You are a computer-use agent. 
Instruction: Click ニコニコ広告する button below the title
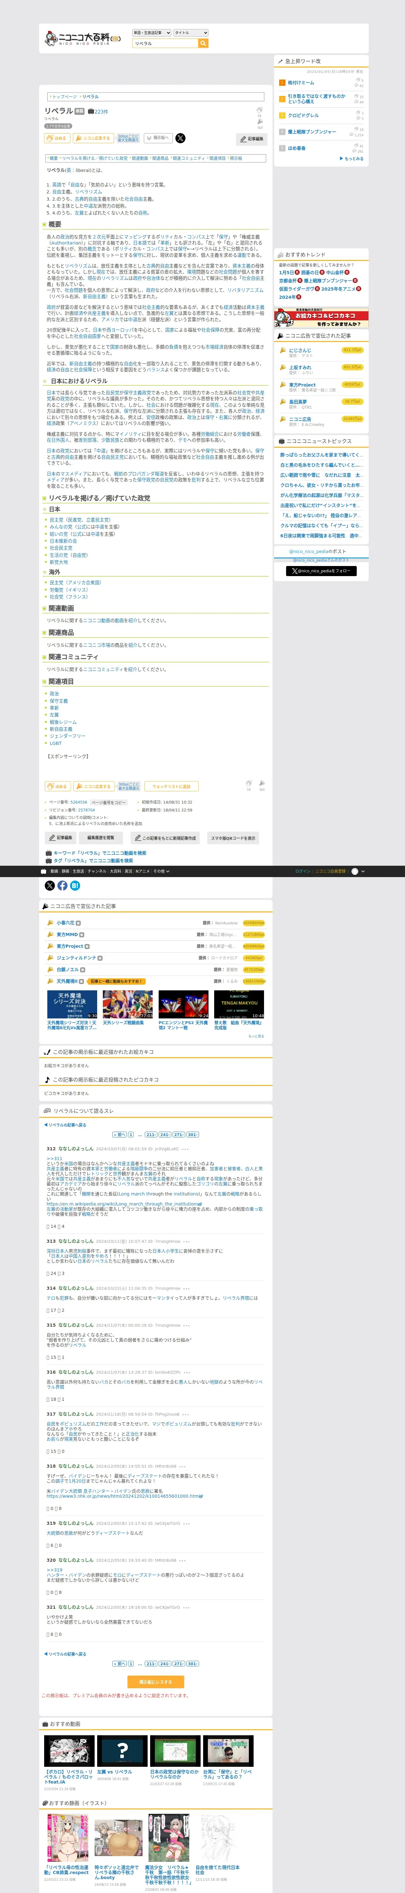pyautogui.click(x=93, y=138)
